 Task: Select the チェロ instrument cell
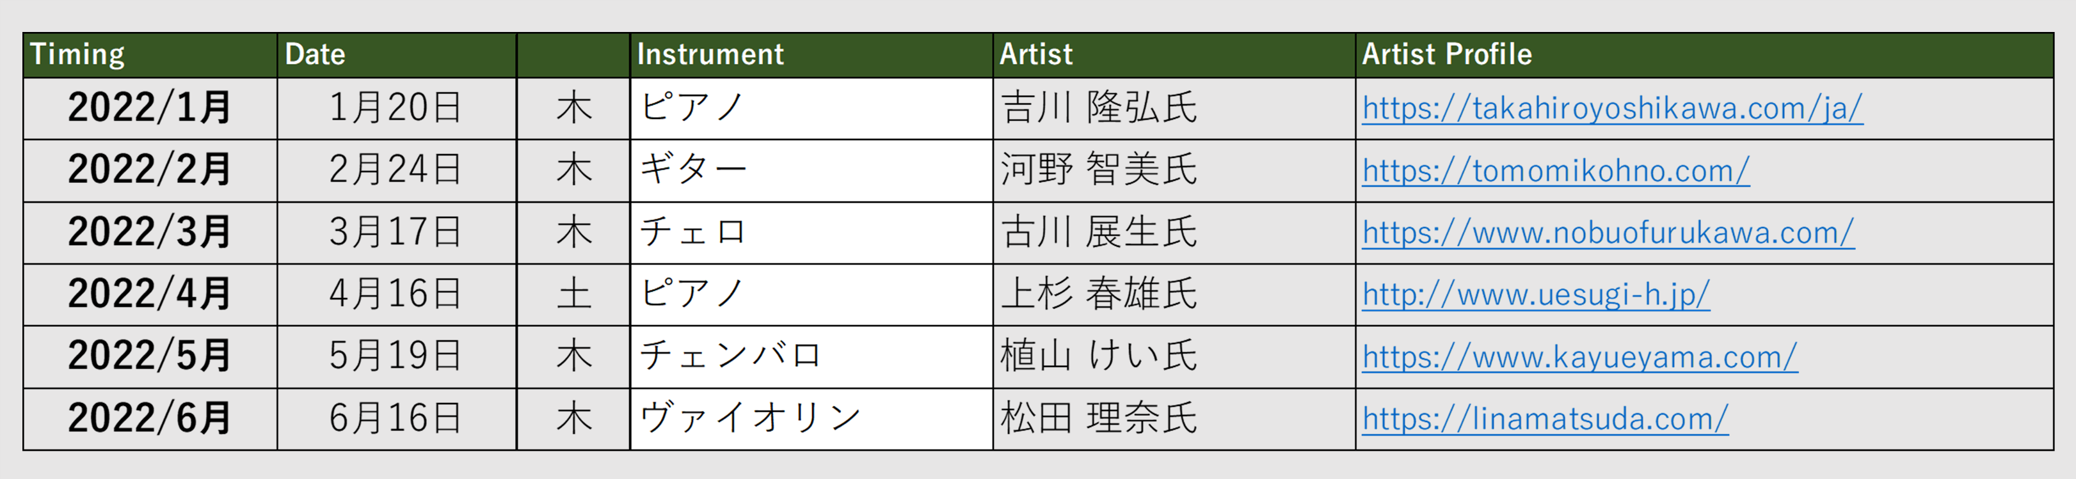click(811, 233)
